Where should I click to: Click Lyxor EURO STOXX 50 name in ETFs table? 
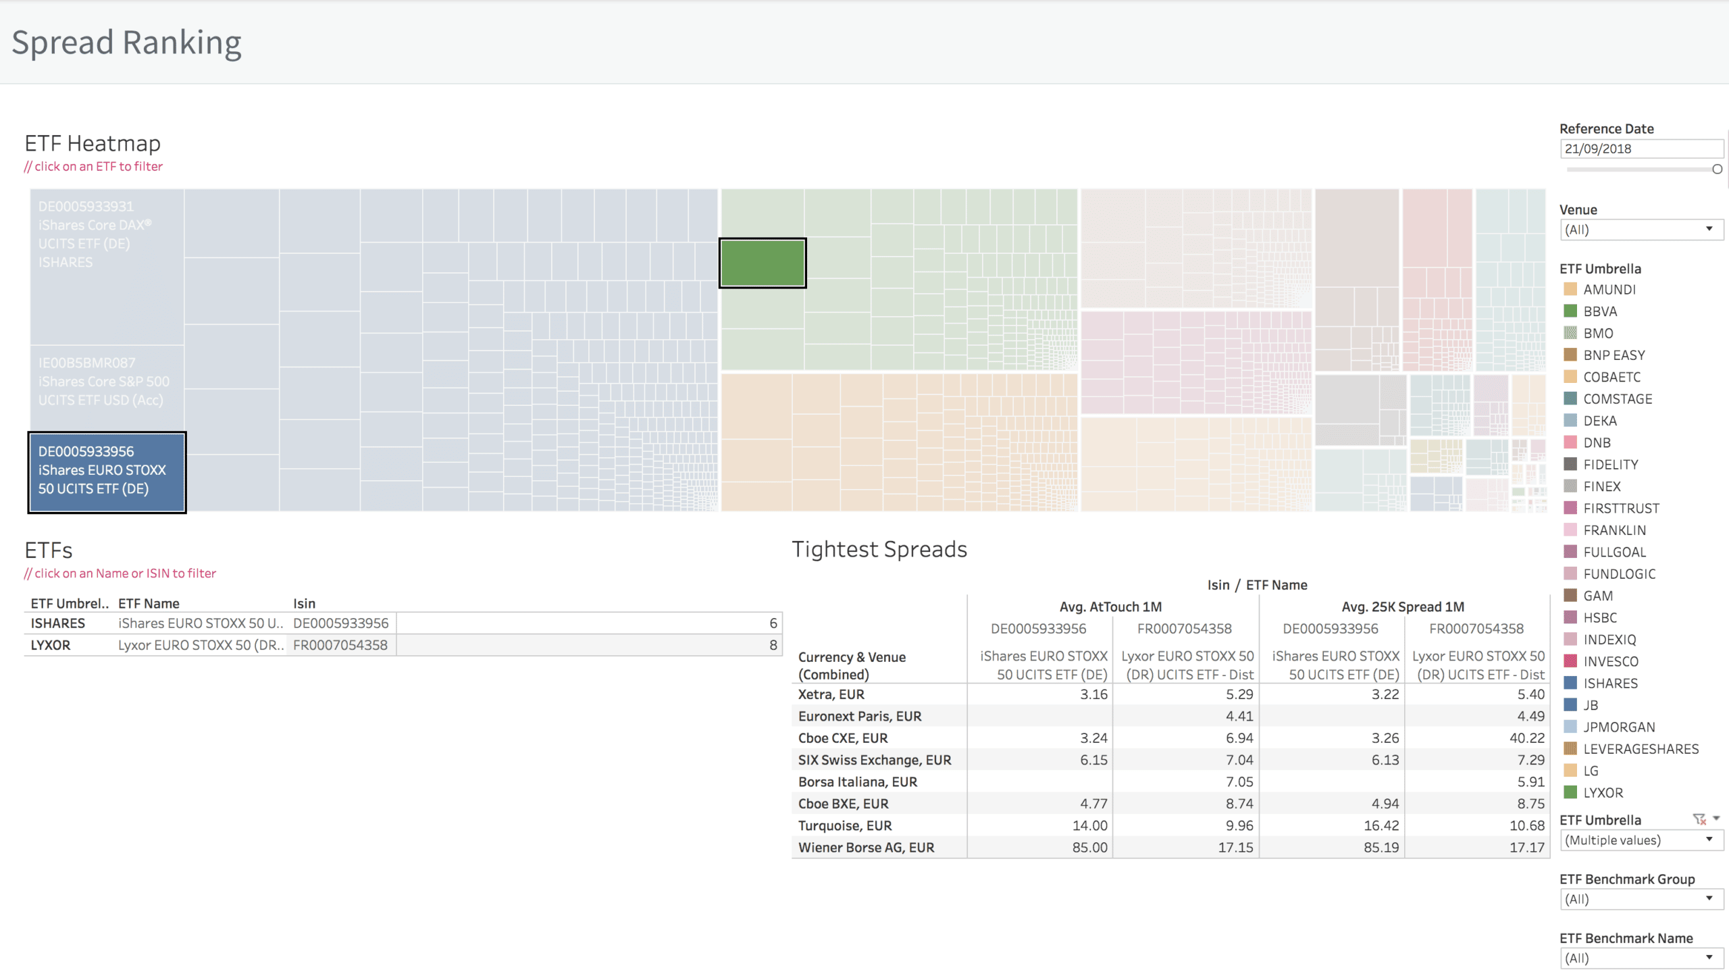click(x=201, y=645)
